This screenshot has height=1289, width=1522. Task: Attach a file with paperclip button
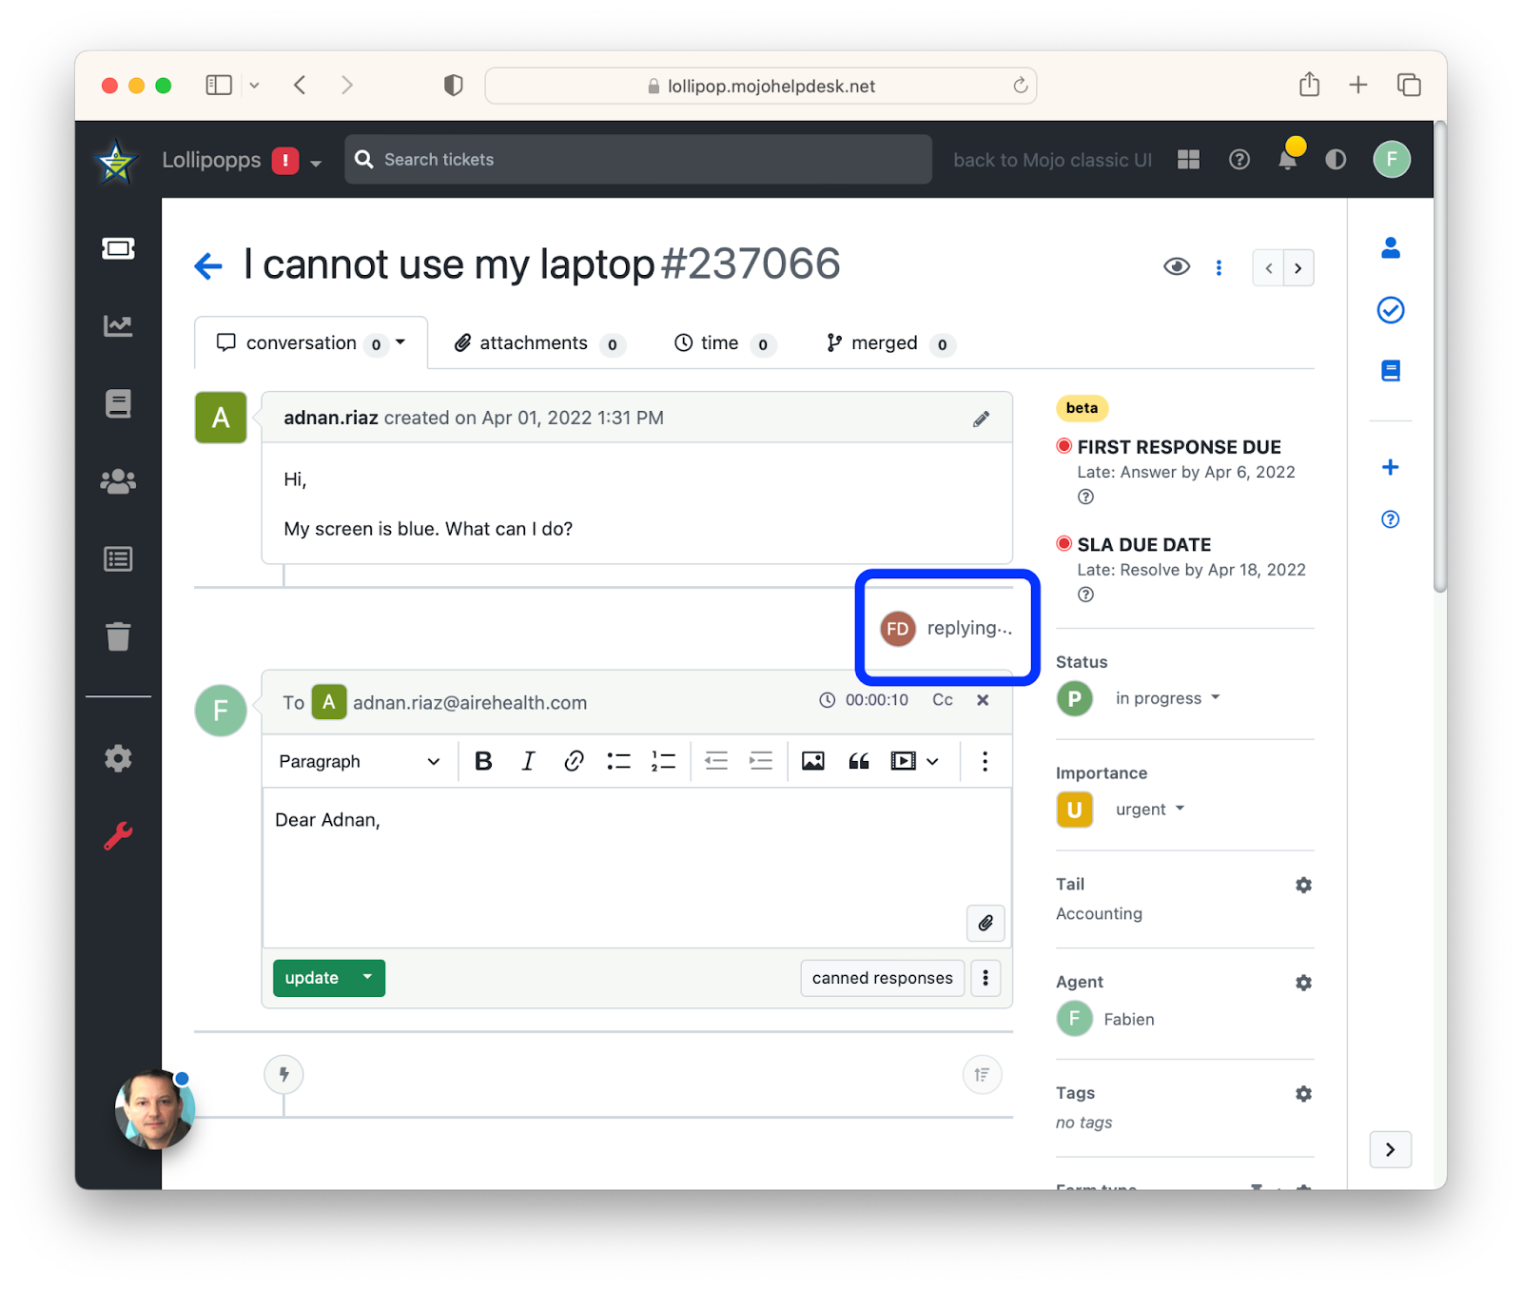pos(985,923)
